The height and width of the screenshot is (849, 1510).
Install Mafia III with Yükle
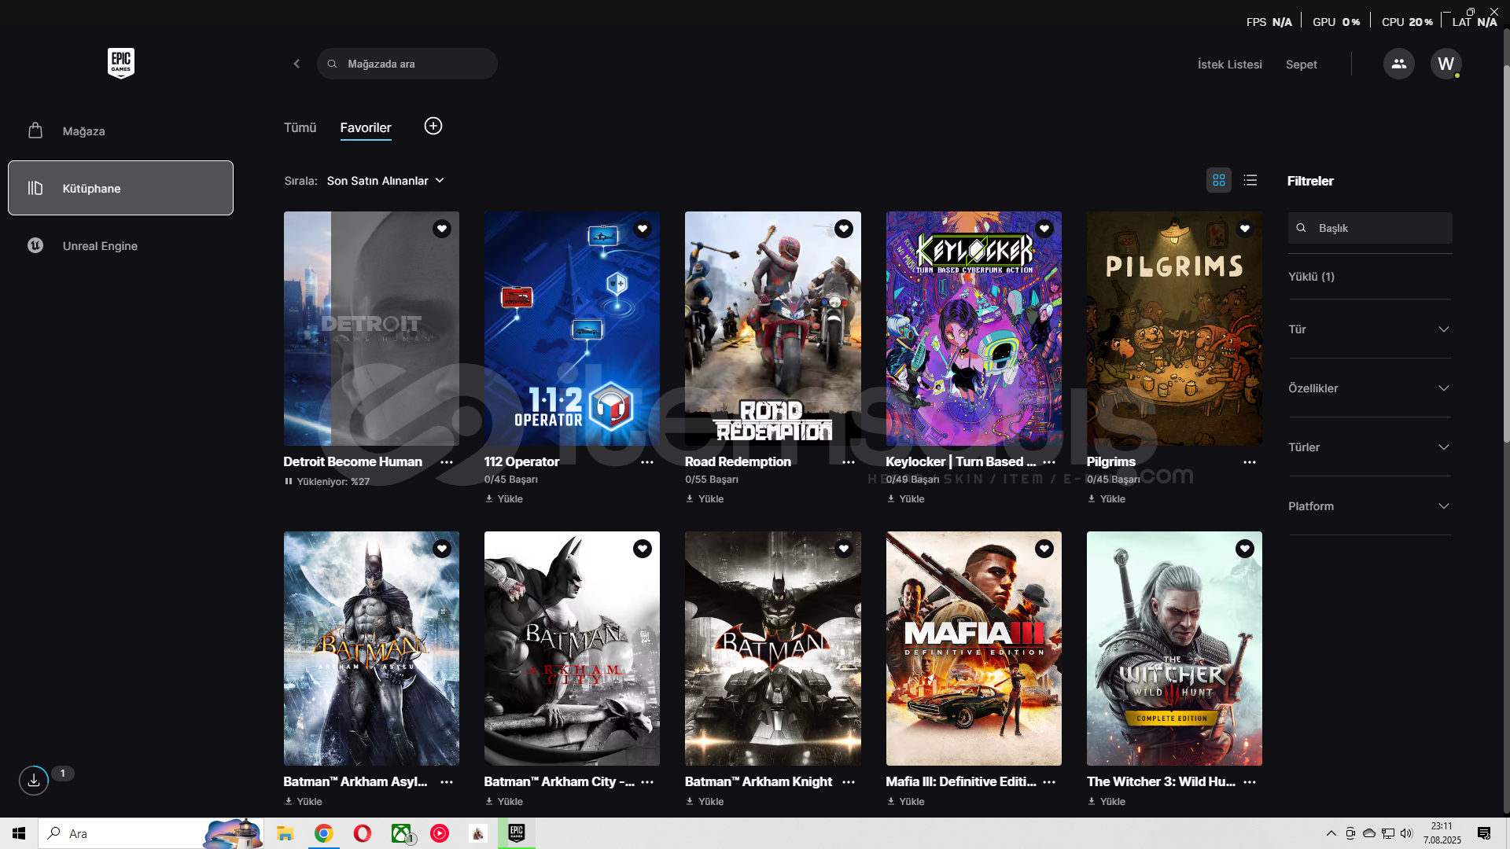tap(906, 802)
